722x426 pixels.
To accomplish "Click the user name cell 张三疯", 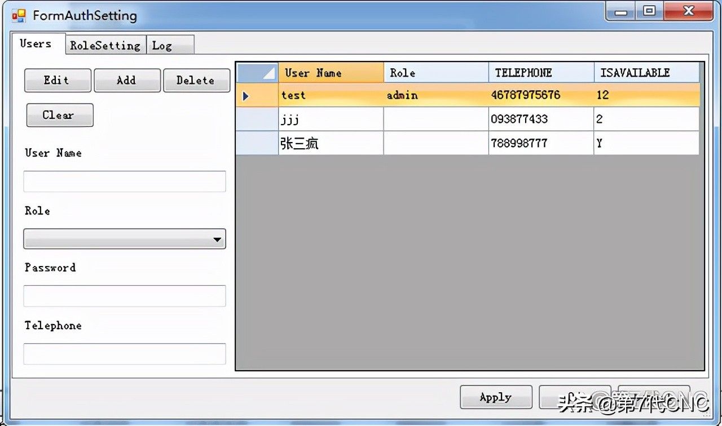I will tap(331, 143).
